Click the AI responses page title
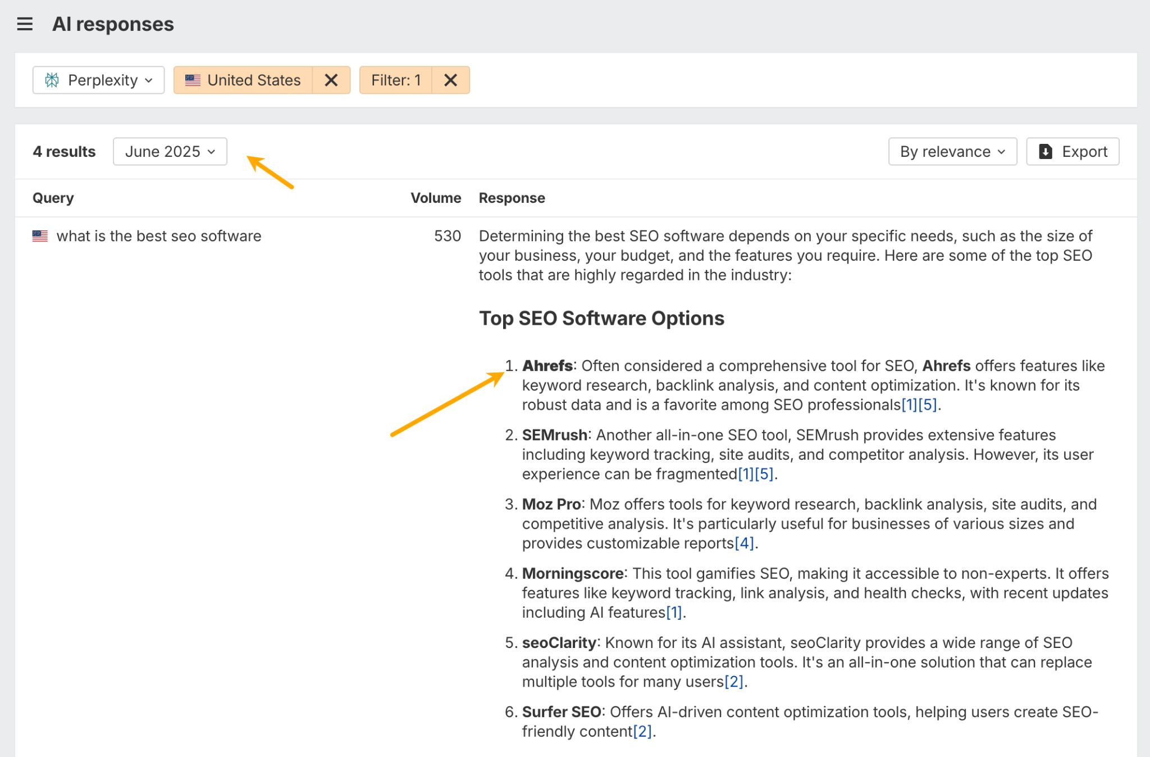Image resolution: width=1150 pixels, height=757 pixels. [x=113, y=24]
